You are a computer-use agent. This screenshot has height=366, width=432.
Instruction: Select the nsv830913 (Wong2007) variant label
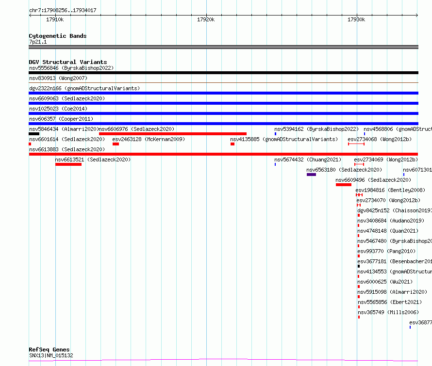[x=58, y=78]
